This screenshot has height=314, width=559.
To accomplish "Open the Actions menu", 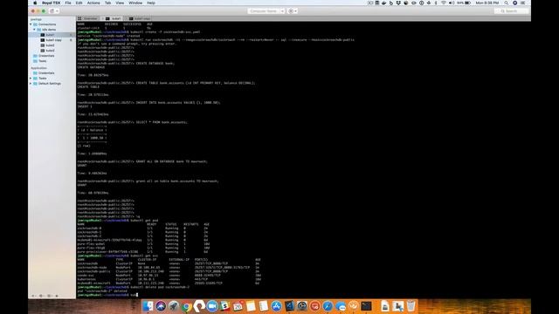I will tap(93, 3).
